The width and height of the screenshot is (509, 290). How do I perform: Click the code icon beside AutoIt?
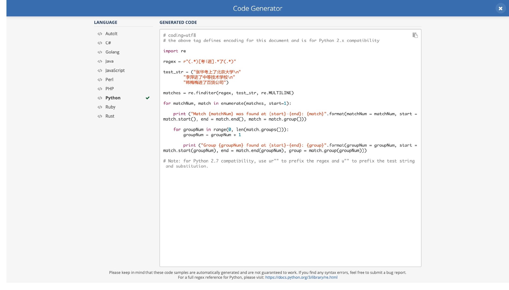(100, 34)
